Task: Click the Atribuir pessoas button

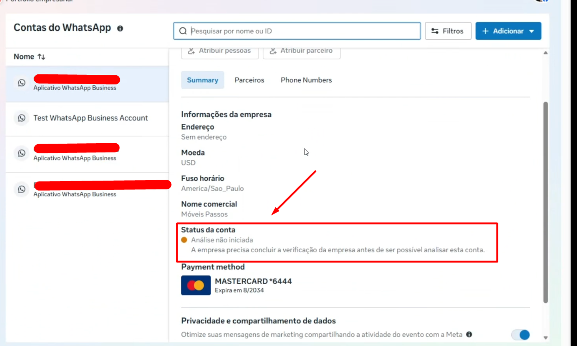Action: coord(220,51)
